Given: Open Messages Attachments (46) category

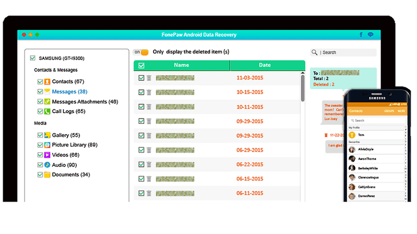Looking at the screenshot, I should (85, 102).
